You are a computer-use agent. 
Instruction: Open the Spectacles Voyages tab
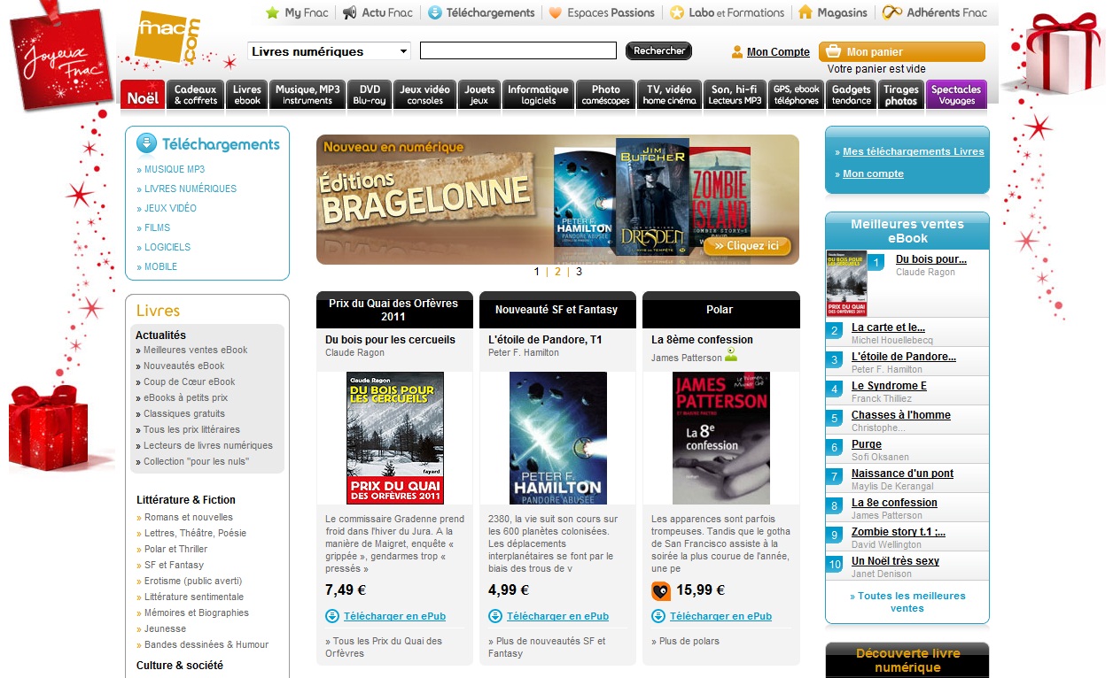pyautogui.click(x=956, y=96)
